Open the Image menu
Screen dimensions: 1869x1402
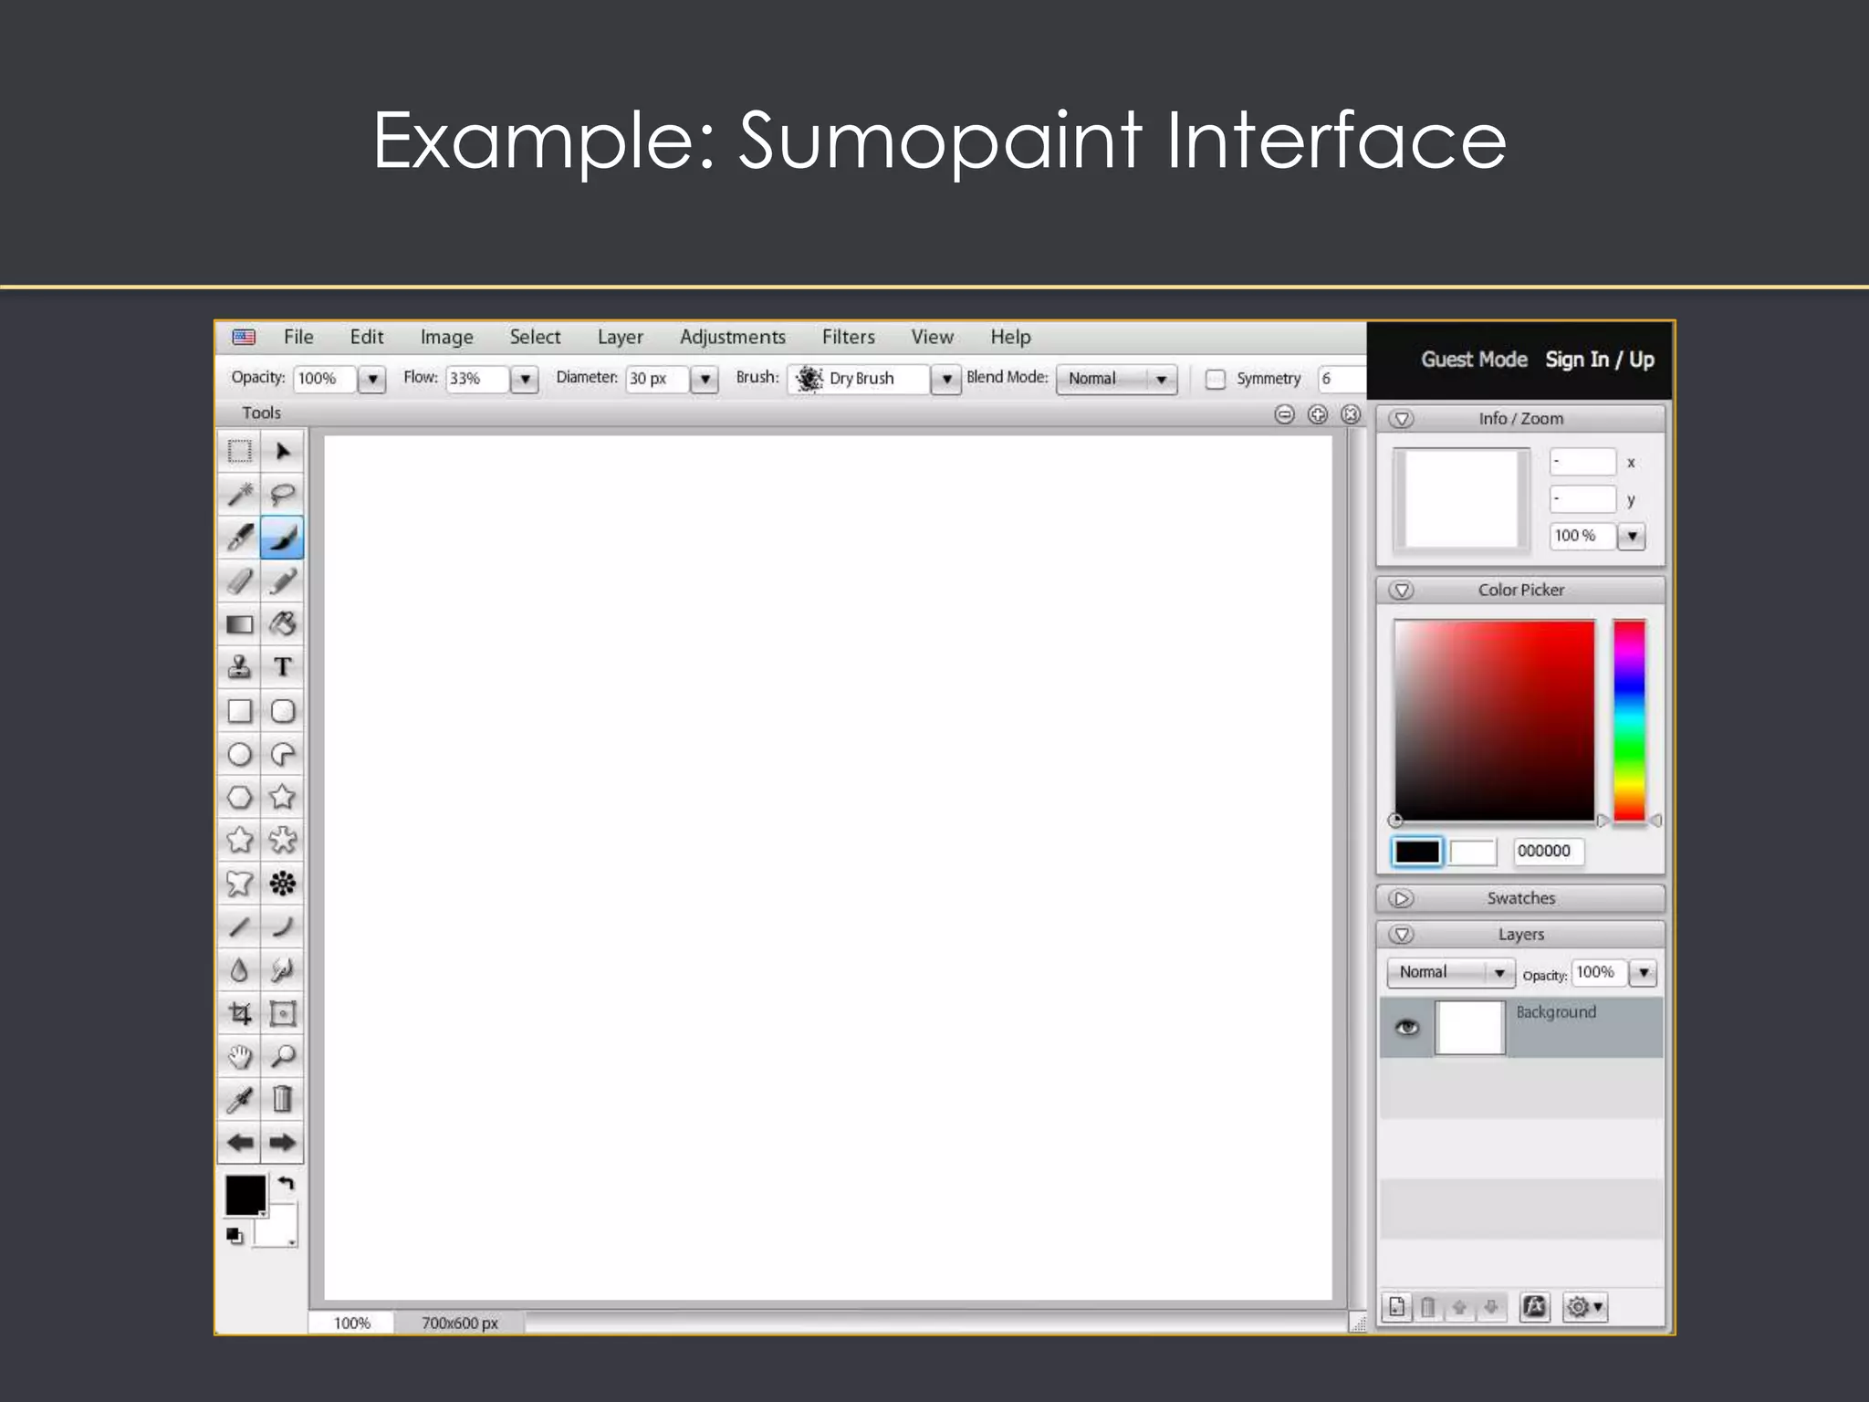446,338
